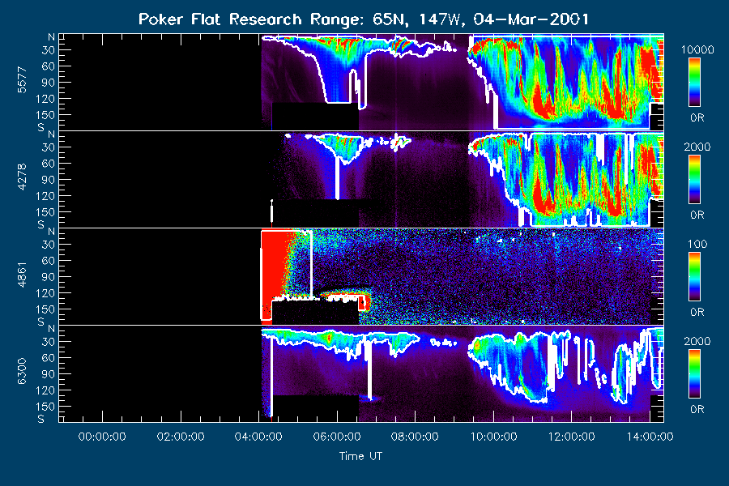Screen dimensions: 729x486
Task: Click the 120 tick label of the 4278 panel
Action: (45, 196)
